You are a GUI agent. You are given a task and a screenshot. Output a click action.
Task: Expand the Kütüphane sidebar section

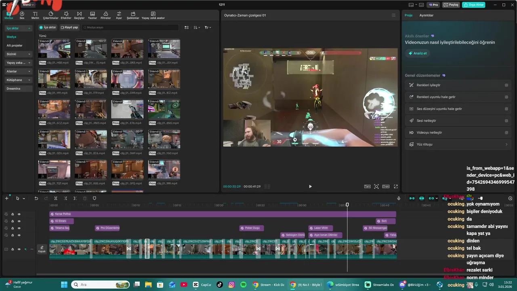[x=29, y=80]
